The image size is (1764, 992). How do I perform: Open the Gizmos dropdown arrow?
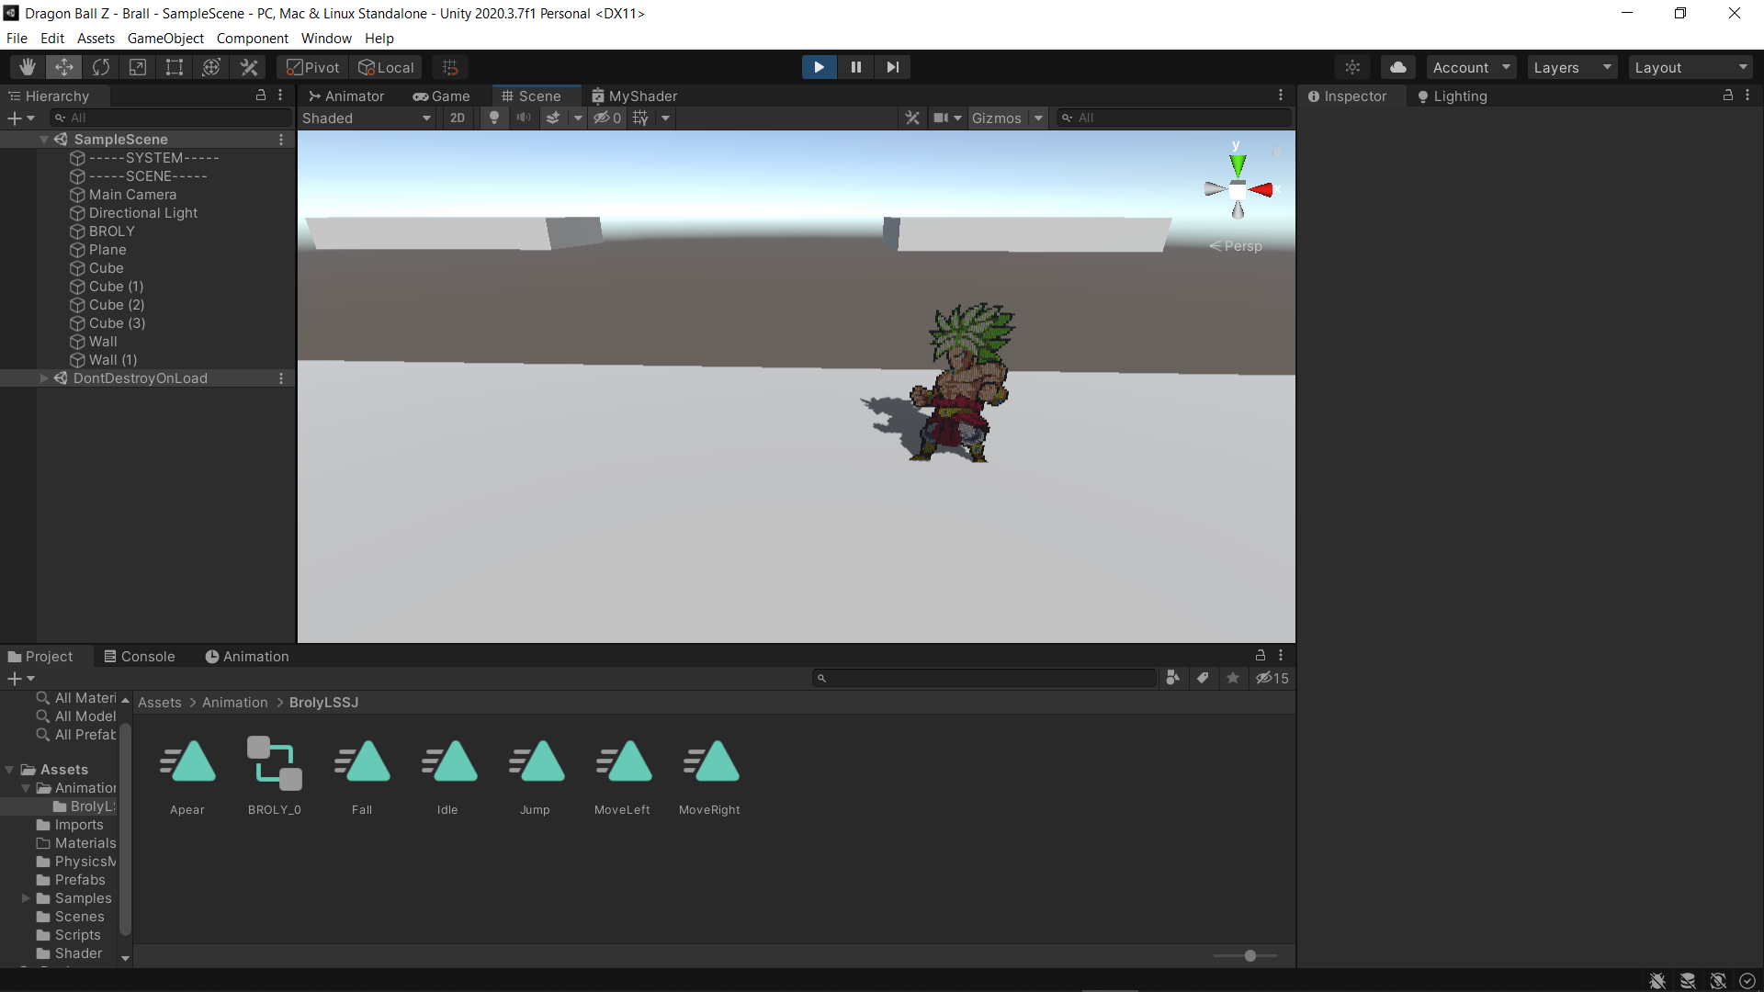[x=1039, y=118]
